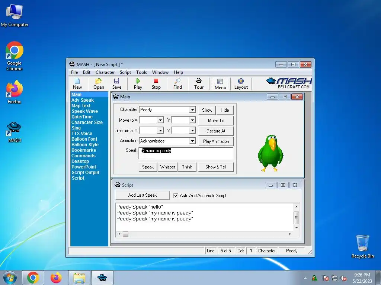Stop playback with the red Stop icon
Image resolution: width=381 pixels, height=285 pixels.
point(156,83)
